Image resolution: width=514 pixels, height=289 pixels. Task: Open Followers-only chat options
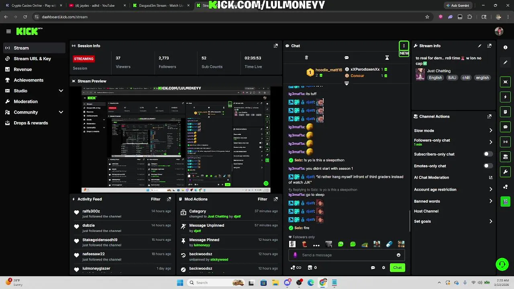pyautogui.click(x=453, y=142)
